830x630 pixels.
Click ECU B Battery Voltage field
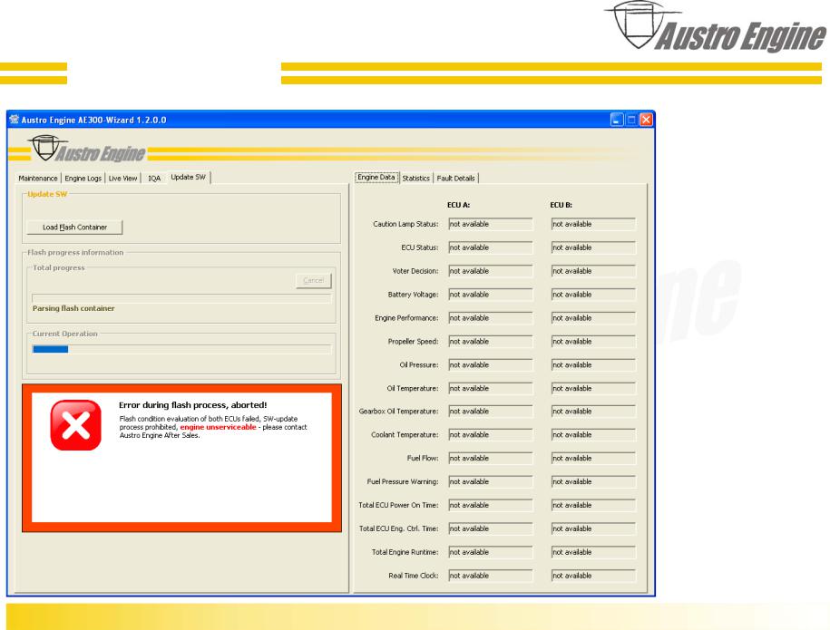593,295
